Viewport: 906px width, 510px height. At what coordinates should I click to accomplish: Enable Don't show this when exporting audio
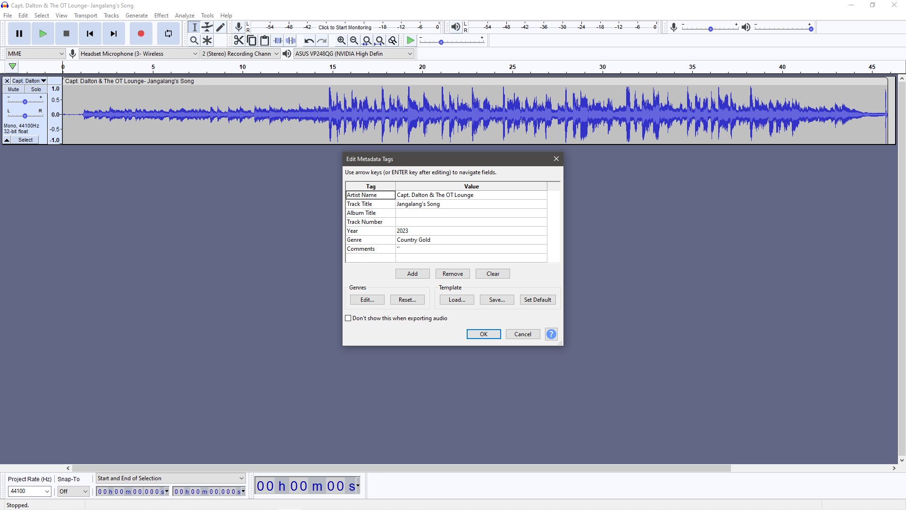point(348,318)
